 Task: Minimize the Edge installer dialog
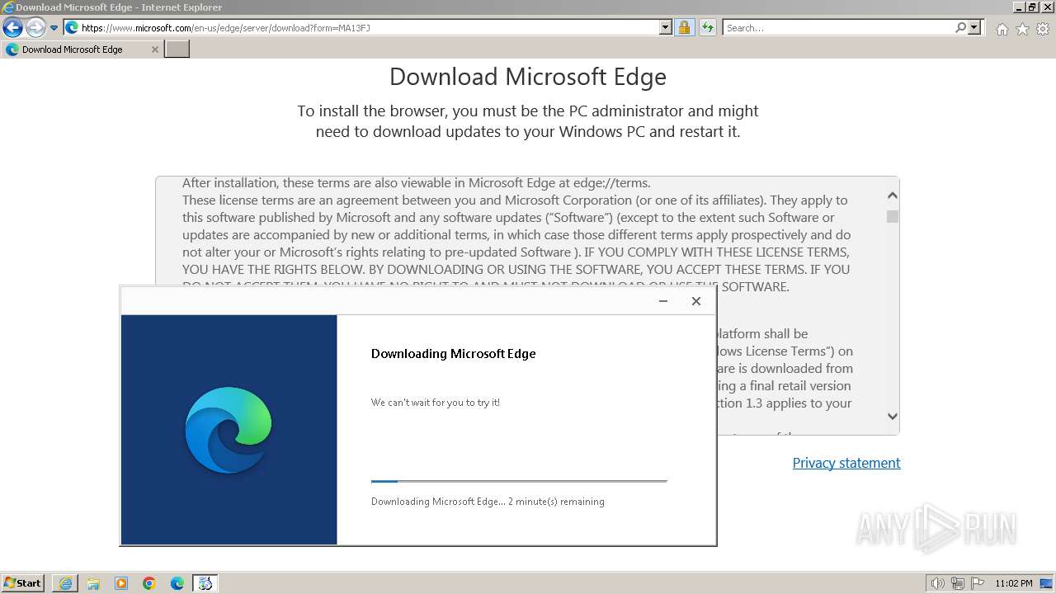[x=663, y=301]
